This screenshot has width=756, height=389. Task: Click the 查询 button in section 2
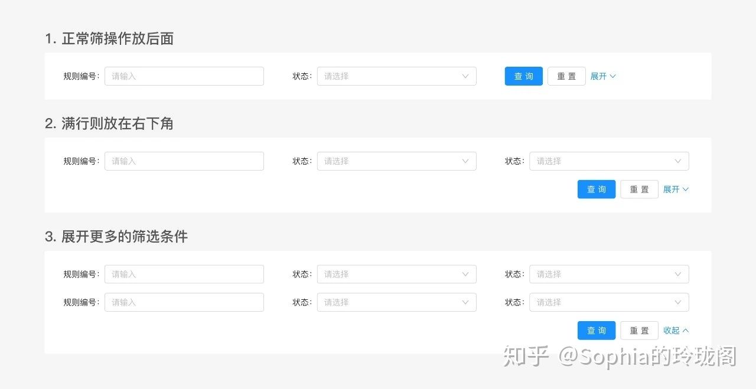(x=596, y=189)
